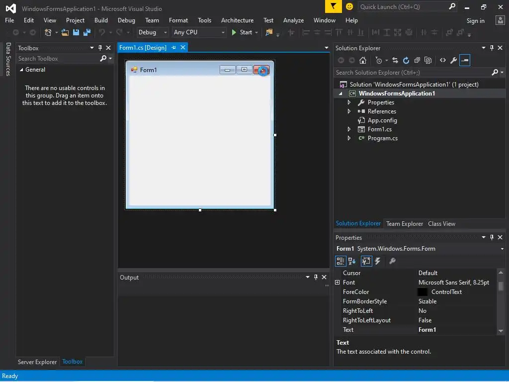Click the Text property value Form1
This screenshot has height=382, width=509.
coord(427,330)
